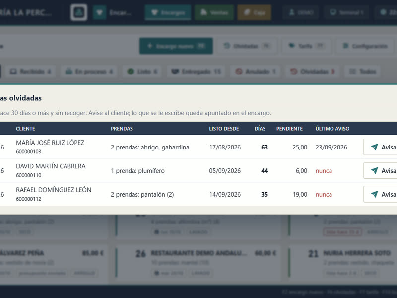Click Avisar for Rafael Domínguez León

(380, 194)
